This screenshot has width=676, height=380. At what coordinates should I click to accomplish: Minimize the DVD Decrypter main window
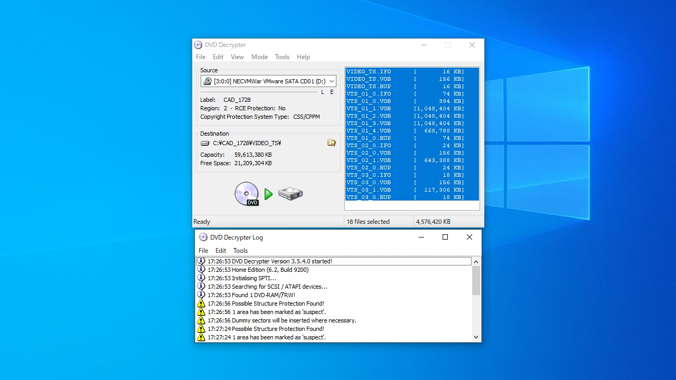tap(424, 45)
